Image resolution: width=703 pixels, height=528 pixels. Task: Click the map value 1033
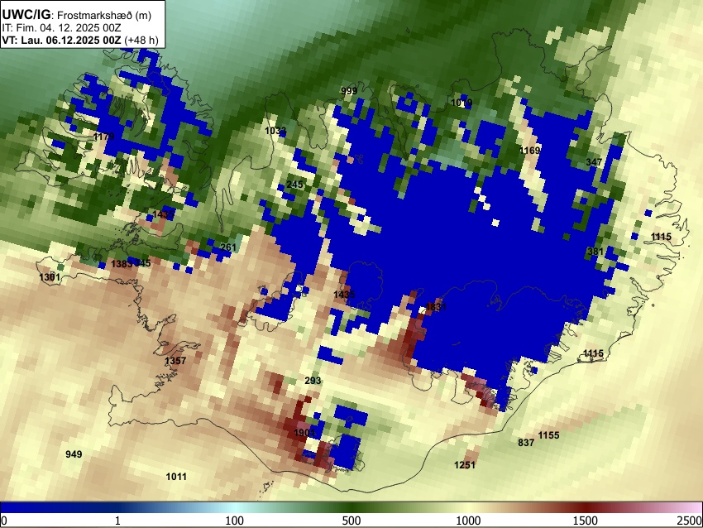coord(275,131)
